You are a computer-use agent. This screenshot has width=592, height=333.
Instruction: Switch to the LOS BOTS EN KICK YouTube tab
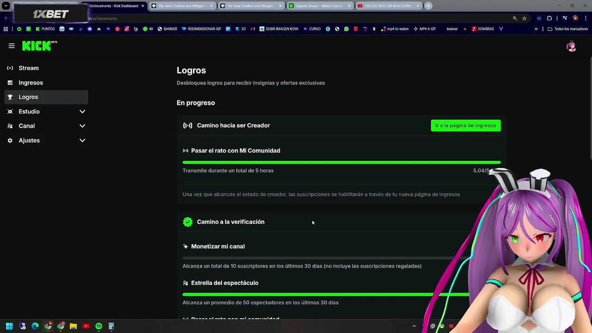pos(388,6)
